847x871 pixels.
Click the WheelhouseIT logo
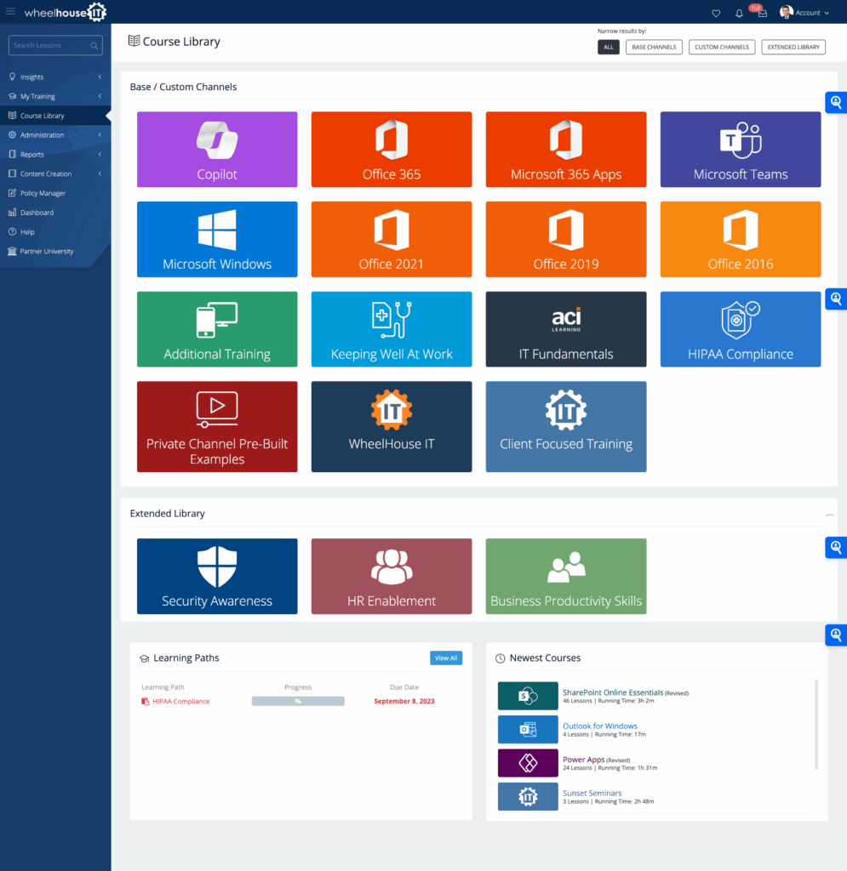coord(65,12)
